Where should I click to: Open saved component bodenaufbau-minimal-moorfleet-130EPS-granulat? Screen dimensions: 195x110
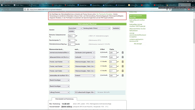click(137, 25)
